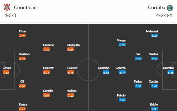Click Coritiba striker Gamalho's name

point(104,68)
